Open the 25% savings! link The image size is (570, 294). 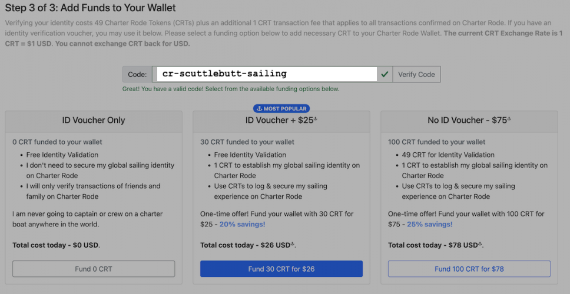coord(430,224)
